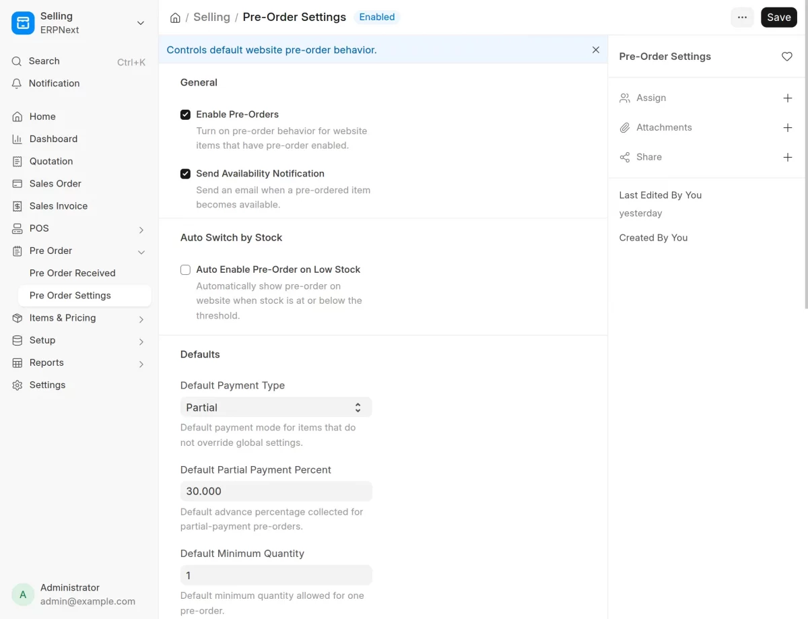The height and width of the screenshot is (619, 808).
Task: Click the heart icon to like document
Action: (786, 57)
